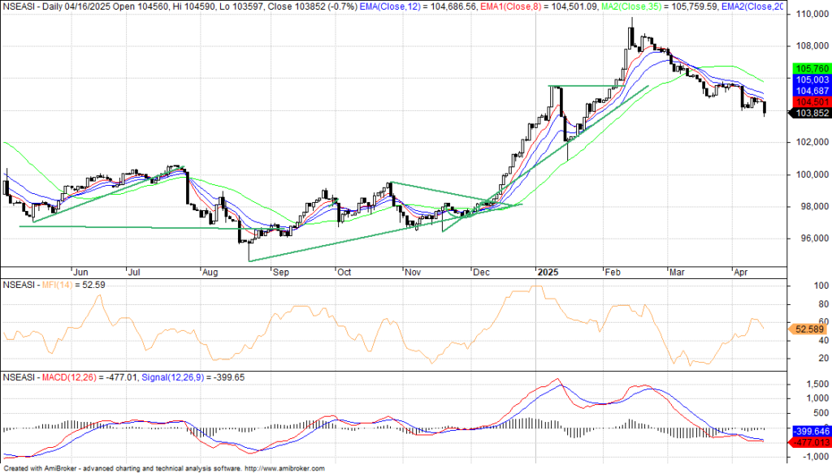Click the blue -399.646 signal value tag
Viewport: 832px width, 473px height.
pos(809,432)
